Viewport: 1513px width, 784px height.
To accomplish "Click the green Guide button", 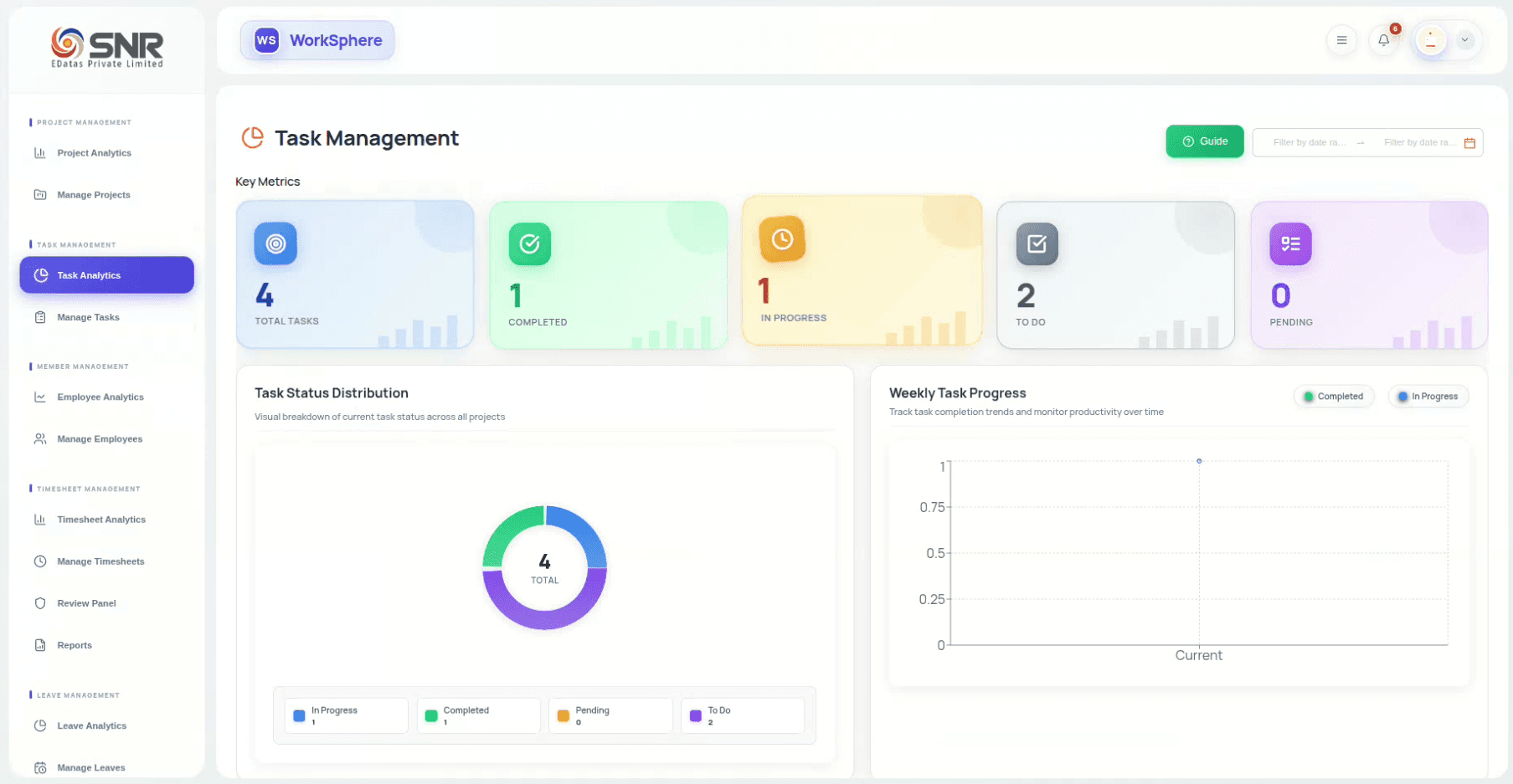I will pos(1204,141).
